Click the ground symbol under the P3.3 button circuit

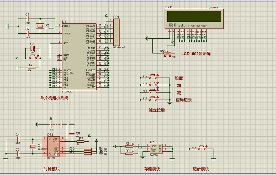[214, 160]
